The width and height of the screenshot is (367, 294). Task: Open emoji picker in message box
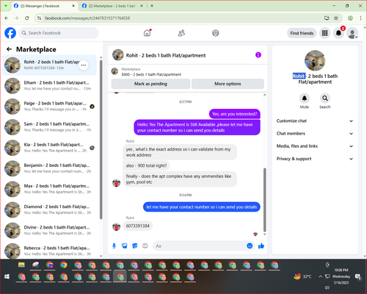pyautogui.click(x=250, y=245)
